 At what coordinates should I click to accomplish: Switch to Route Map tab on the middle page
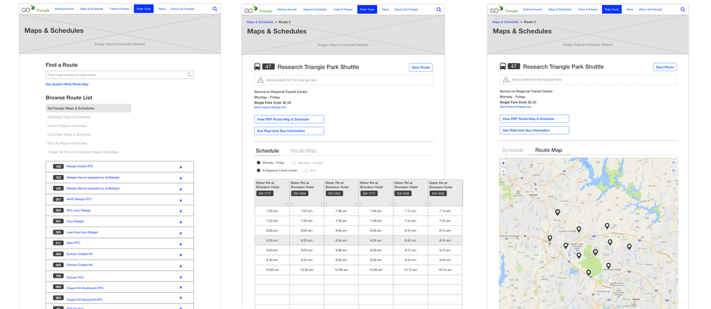point(303,150)
